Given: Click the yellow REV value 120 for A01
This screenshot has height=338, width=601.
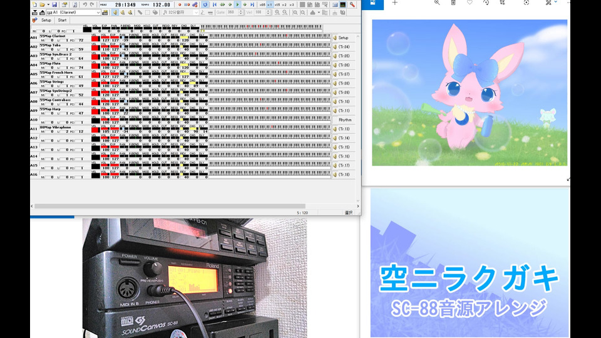Looking at the screenshot, I should [x=185, y=40].
